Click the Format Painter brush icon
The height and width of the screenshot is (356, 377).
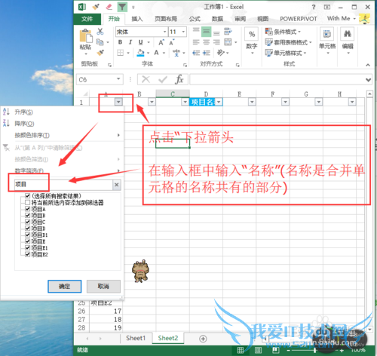click(x=100, y=53)
